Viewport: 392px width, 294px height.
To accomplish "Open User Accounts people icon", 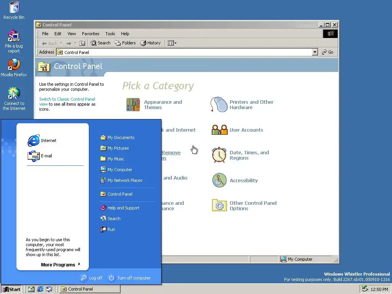I will [219, 130].
